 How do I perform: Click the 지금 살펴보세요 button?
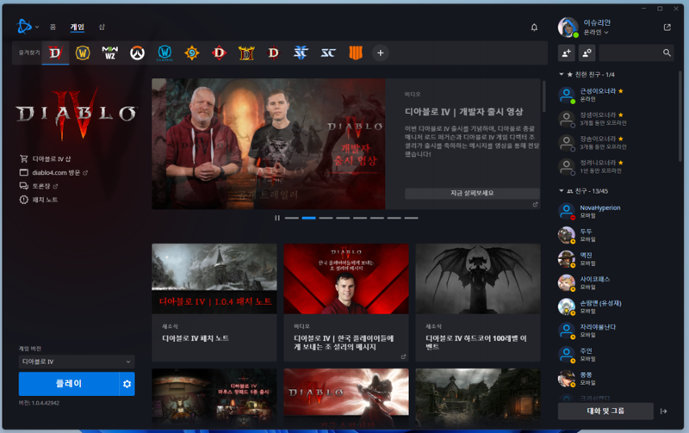[x=472, y=193]
